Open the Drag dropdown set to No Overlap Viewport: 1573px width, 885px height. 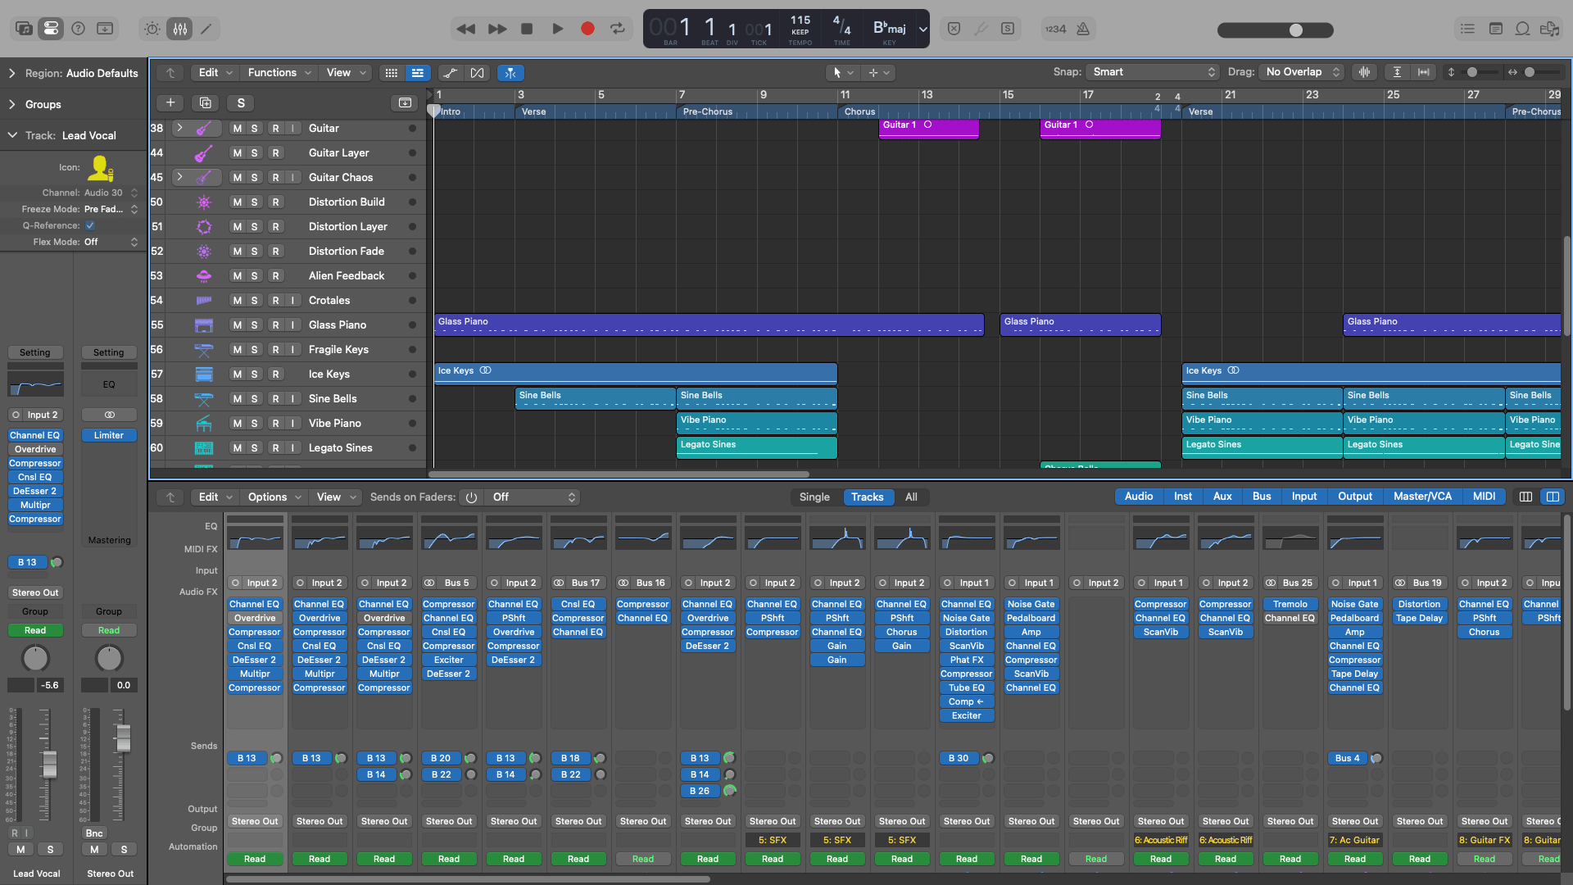point(1301,72)
